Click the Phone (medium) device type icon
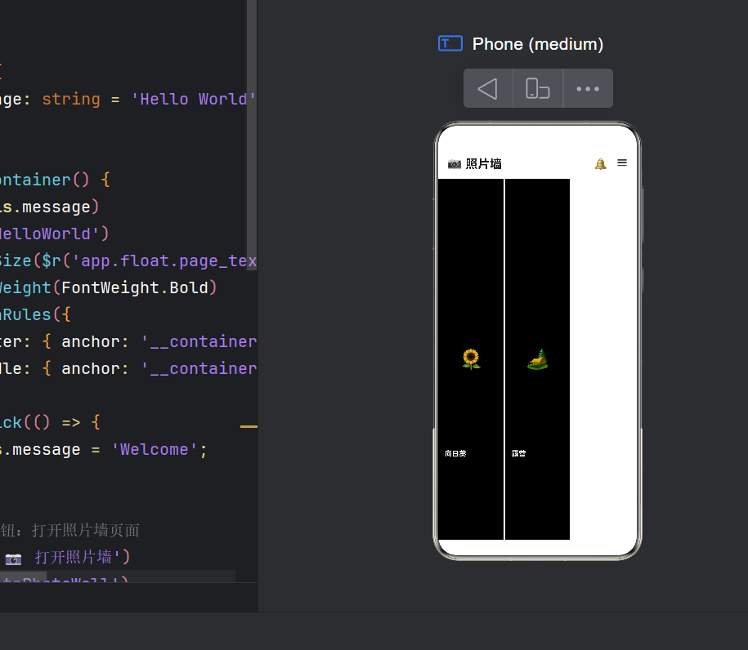Viewport: 748px width, 650px height. click(x=450, y=43)
